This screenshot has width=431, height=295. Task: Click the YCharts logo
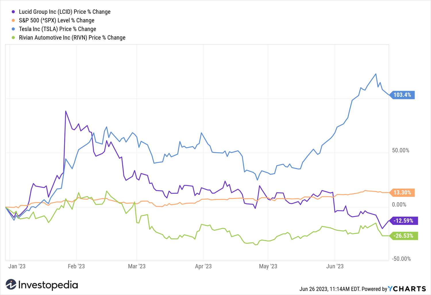click(x=407, y=289)
